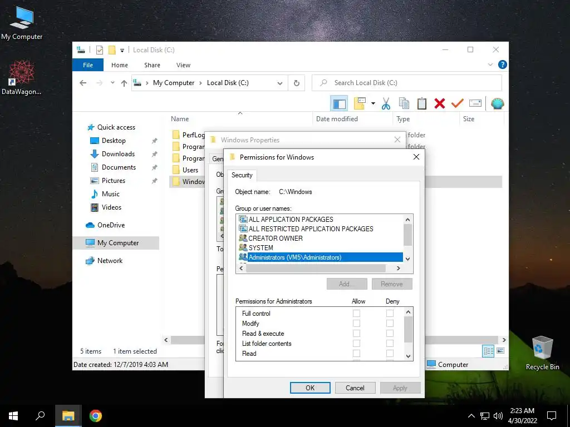The image size is (570, 427).
Task: Switch to large icons view button
Action: click(x=500, y=351)
